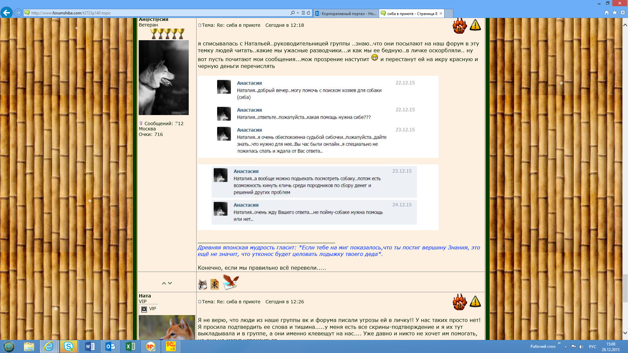Jump to page top using up arrow
Viewport: 628px width, 353px height.
(x=164, y=283)
